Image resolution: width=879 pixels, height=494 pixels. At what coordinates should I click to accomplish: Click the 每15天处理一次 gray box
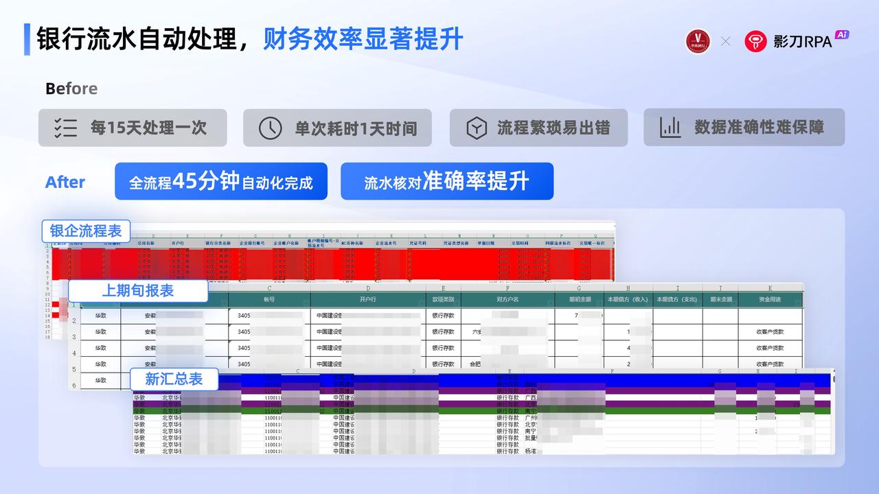click(133, 128)
